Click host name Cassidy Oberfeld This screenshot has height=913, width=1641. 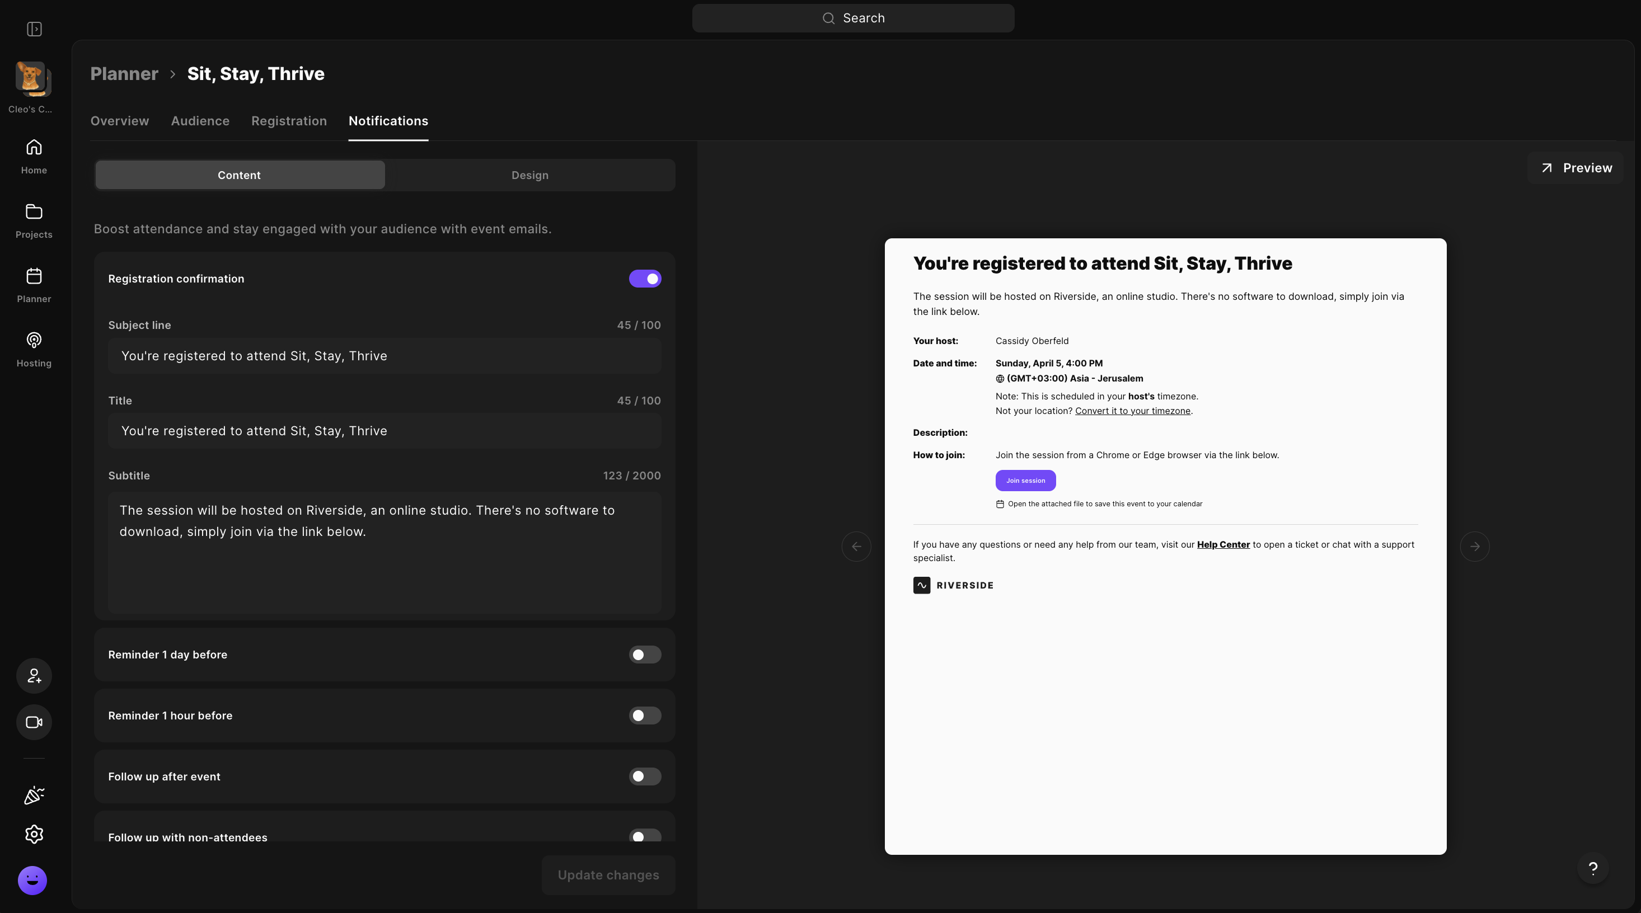1032,341
